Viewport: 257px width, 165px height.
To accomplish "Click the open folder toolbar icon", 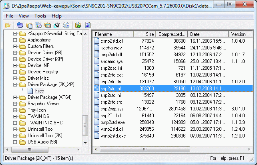I will click(8, 25).
